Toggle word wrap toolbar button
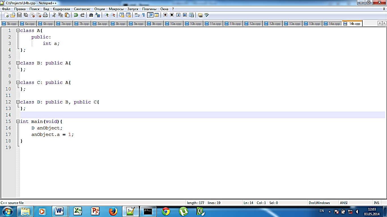 pyautogui.click(x=137, y=15)
